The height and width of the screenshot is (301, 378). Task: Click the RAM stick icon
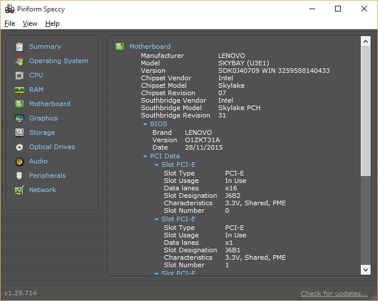(19, 90)
